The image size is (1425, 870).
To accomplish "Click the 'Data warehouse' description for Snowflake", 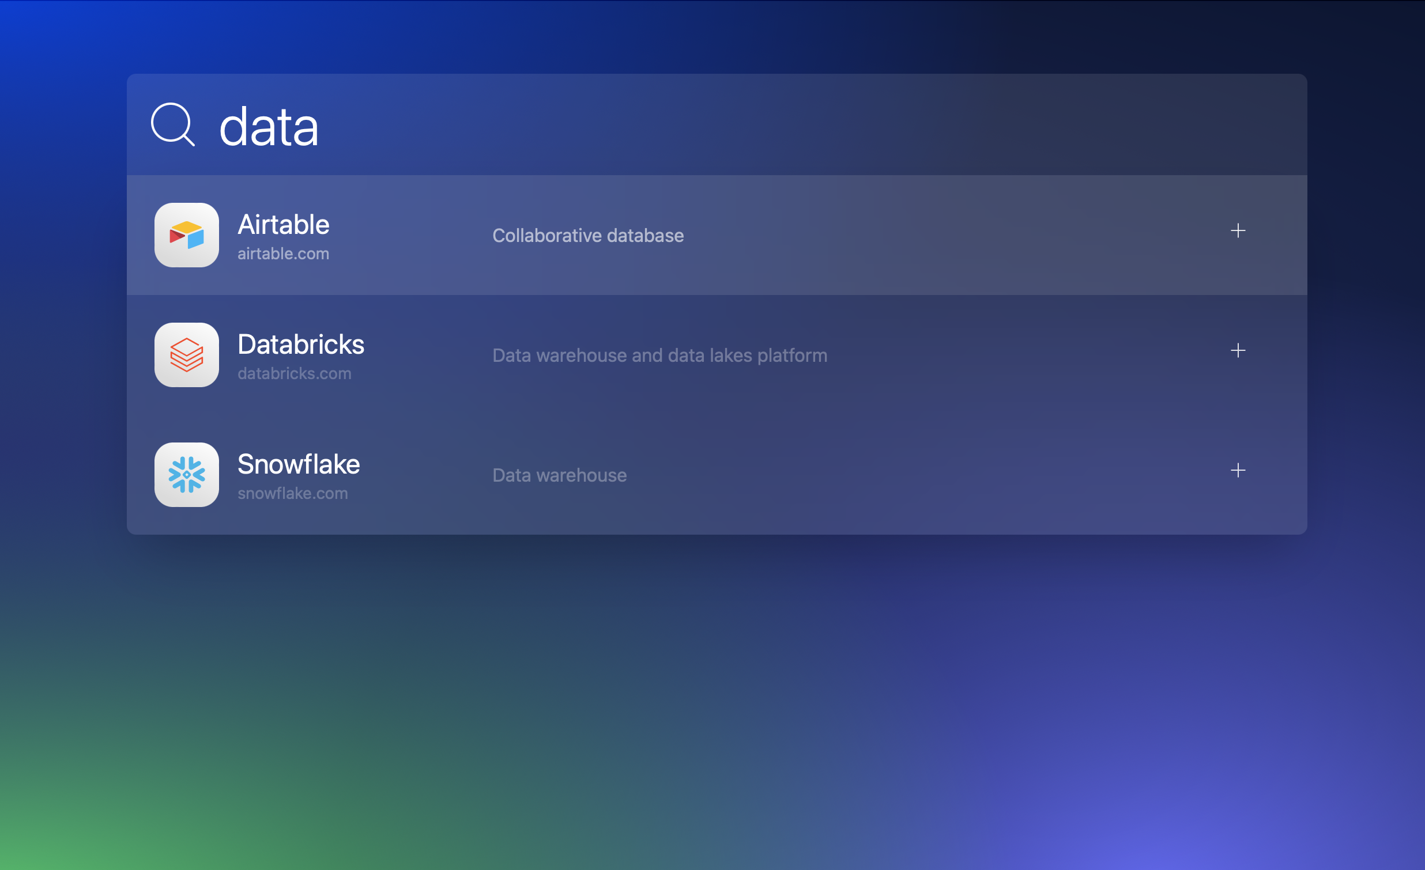I will click(x=559, y=475).
